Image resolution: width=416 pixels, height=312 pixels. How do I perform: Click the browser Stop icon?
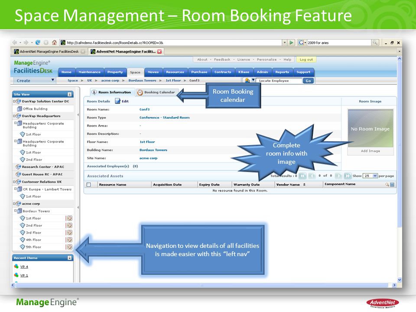(46, 42)
